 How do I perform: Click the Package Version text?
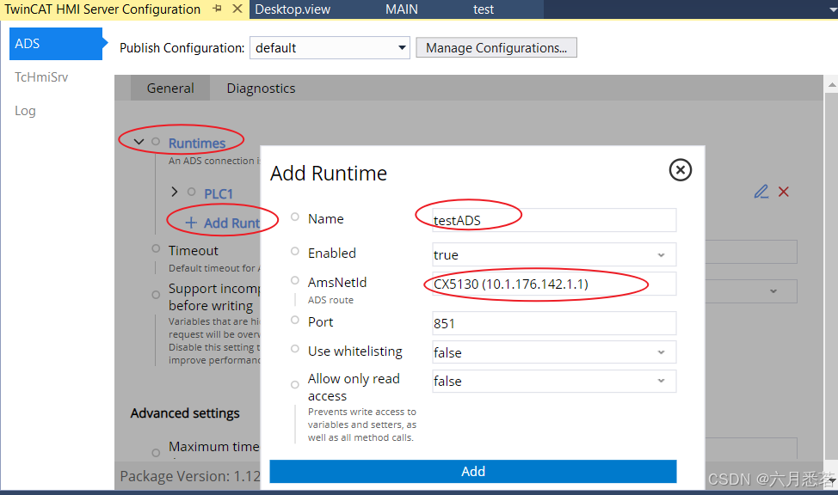tap(190, 476)
